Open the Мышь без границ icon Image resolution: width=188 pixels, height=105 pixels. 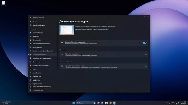coord(30,62)
